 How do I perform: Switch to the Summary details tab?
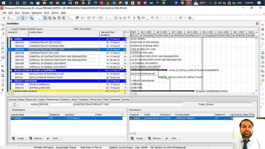126,99
